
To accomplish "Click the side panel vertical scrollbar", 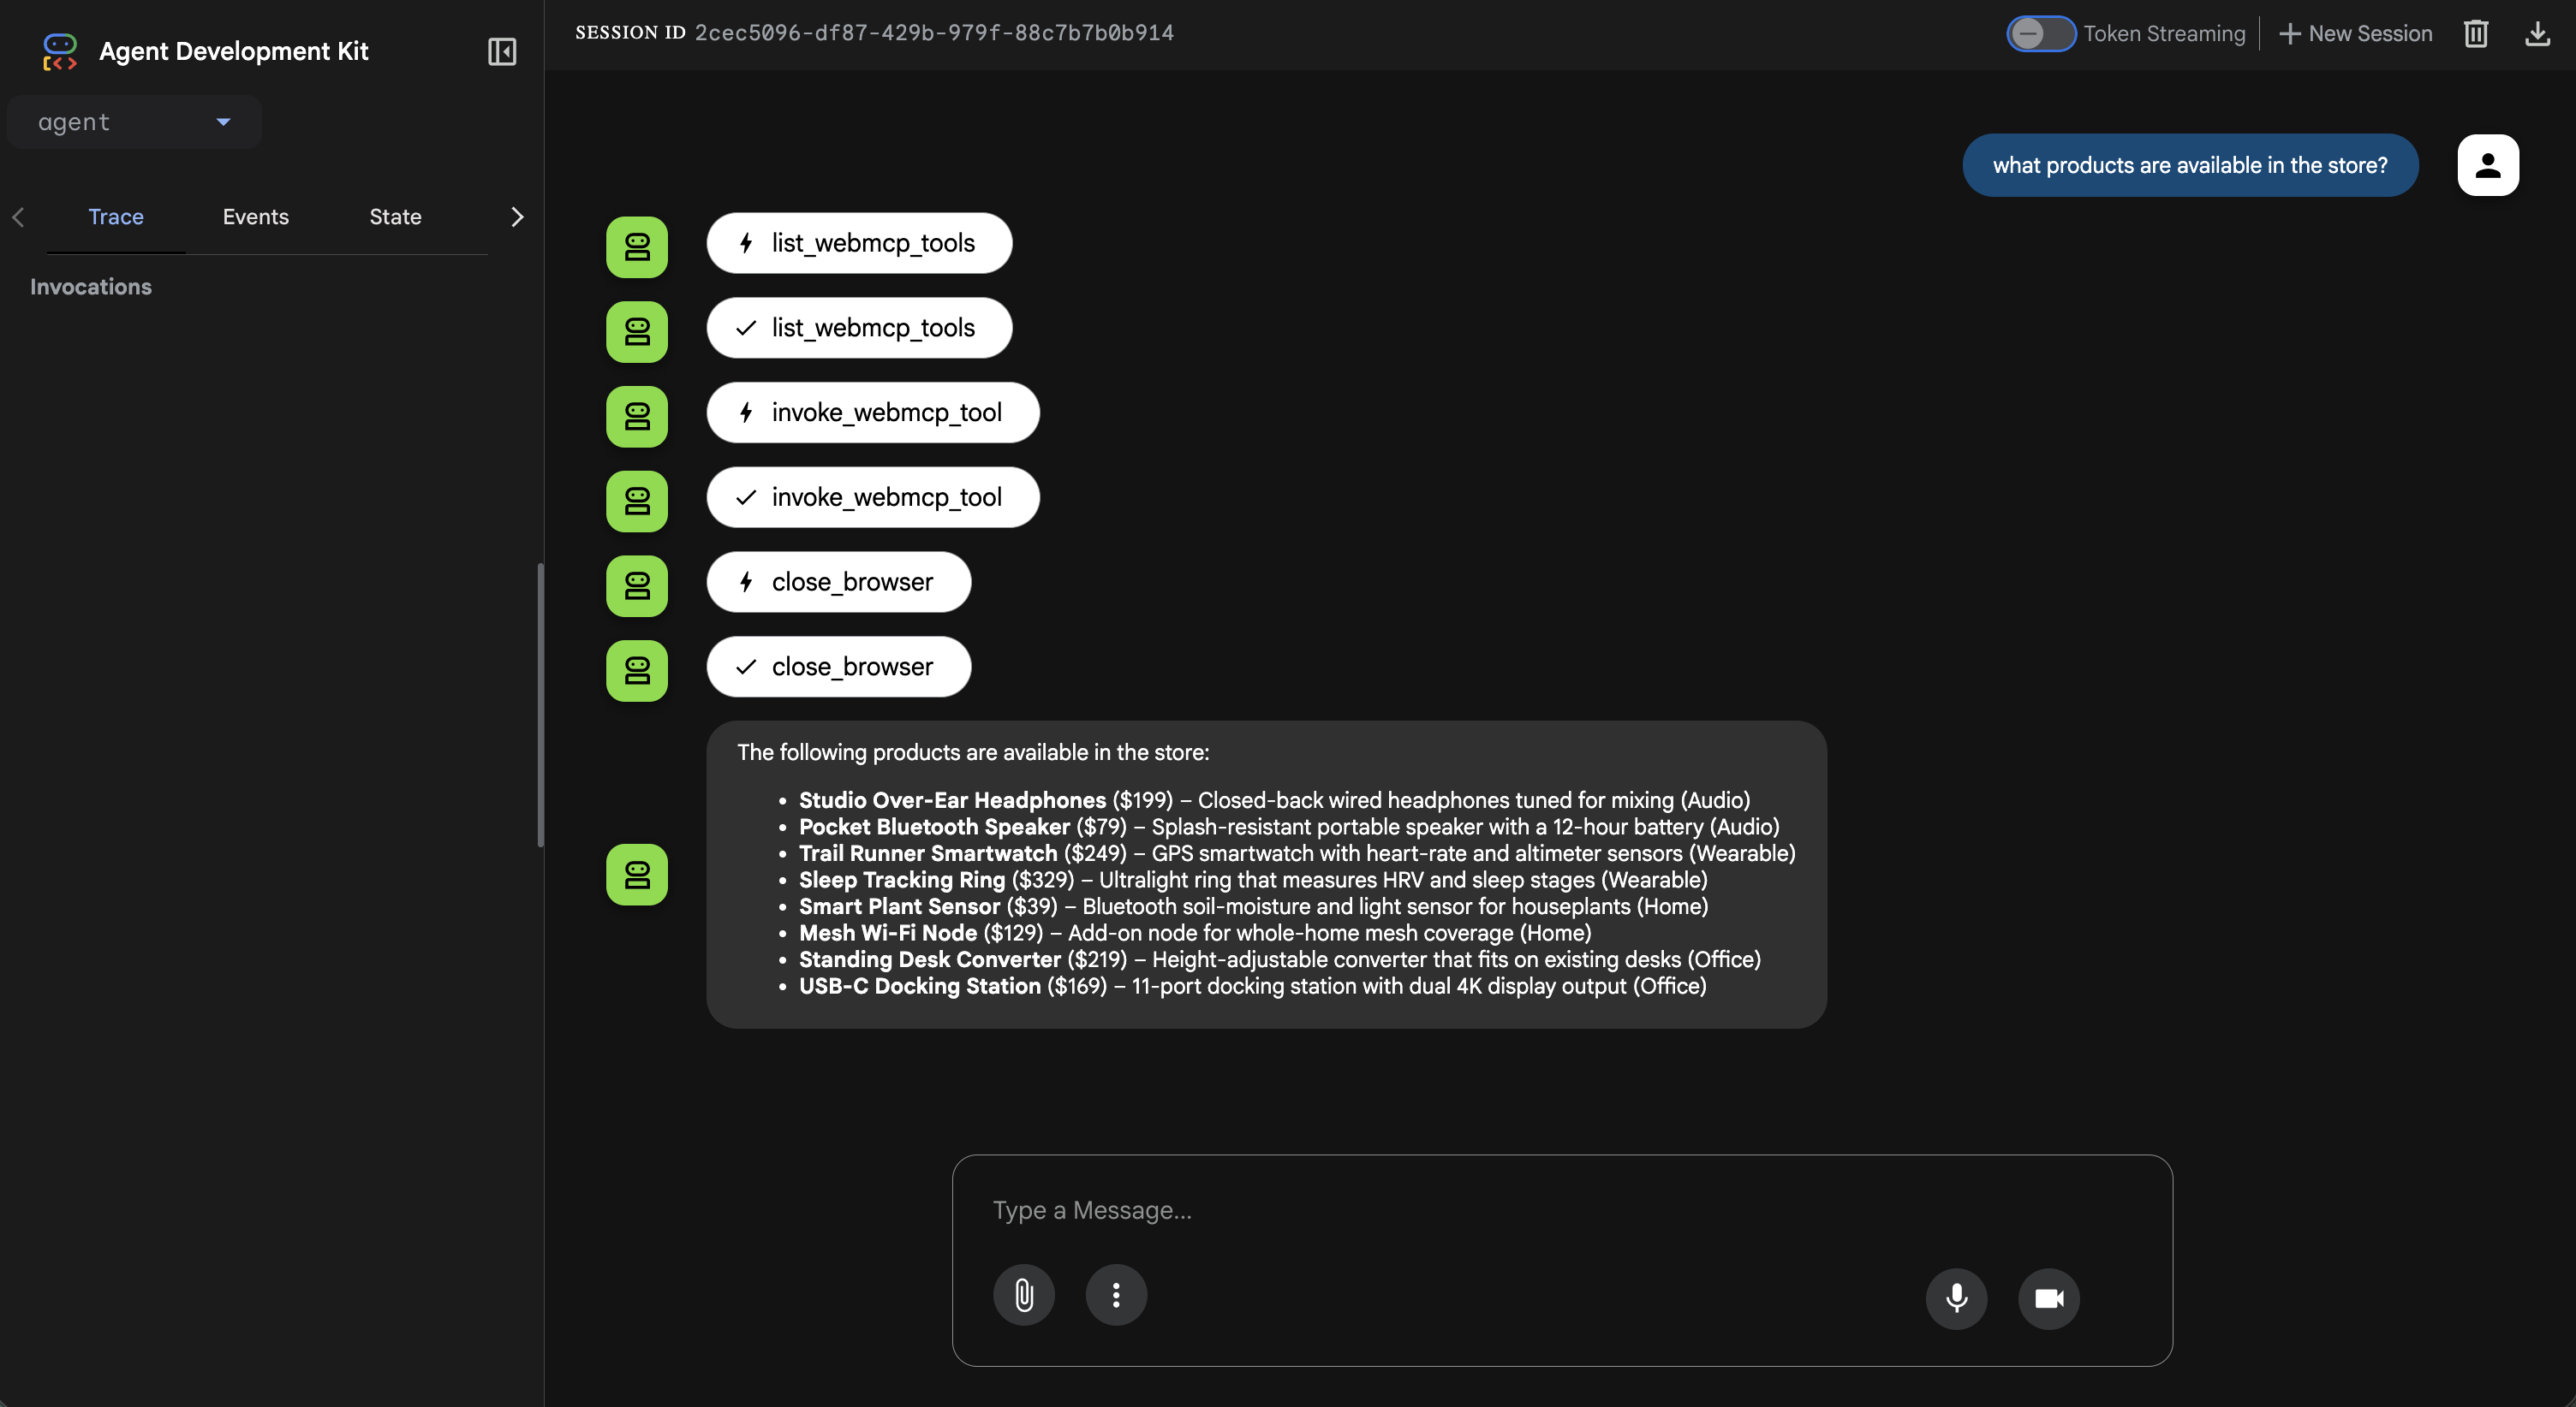I will pos(541,705).
